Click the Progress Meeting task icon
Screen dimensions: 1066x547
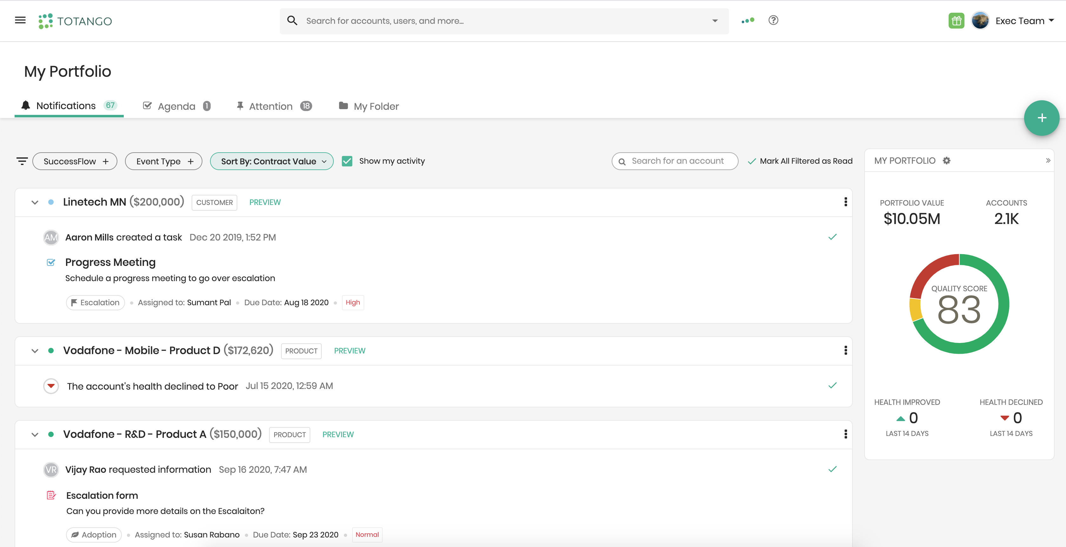tap(51, 262)
